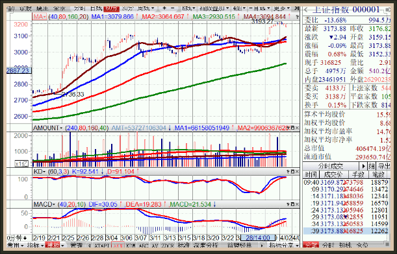
Task: Select the 分时 tab under the trade list
Action: [328, 245]
